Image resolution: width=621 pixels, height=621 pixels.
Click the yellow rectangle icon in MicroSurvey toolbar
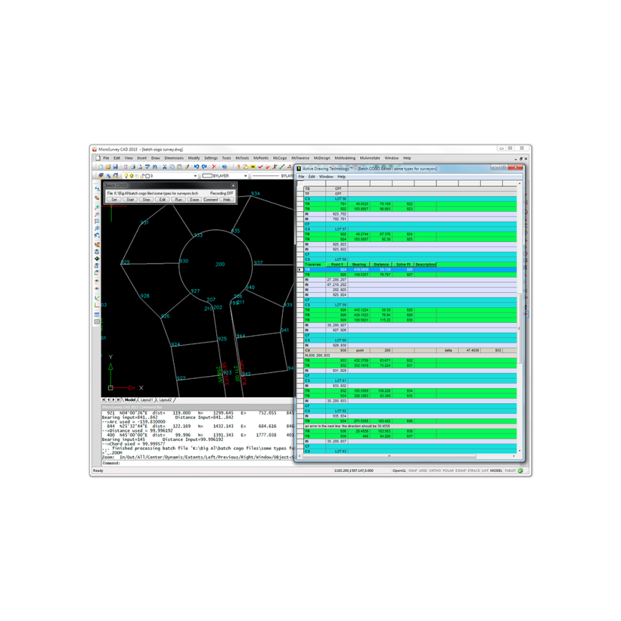point(253,167)
